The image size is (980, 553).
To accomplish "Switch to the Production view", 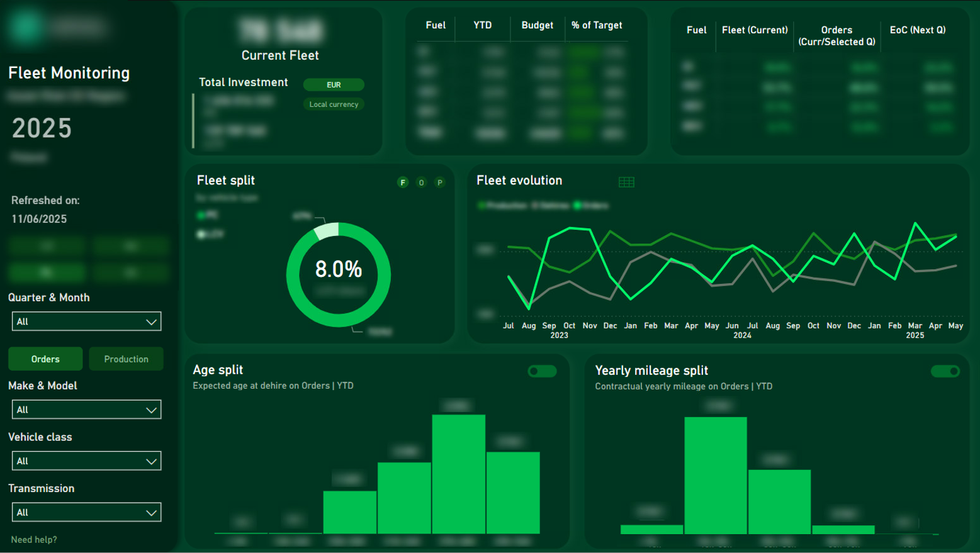I will pos(126,359).
